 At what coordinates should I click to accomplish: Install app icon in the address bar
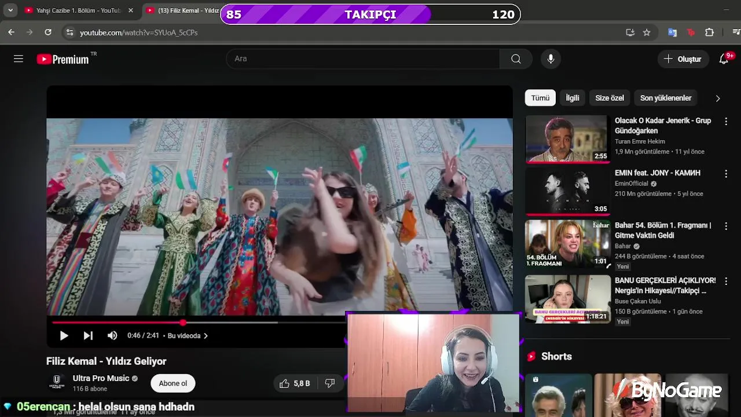630,32
